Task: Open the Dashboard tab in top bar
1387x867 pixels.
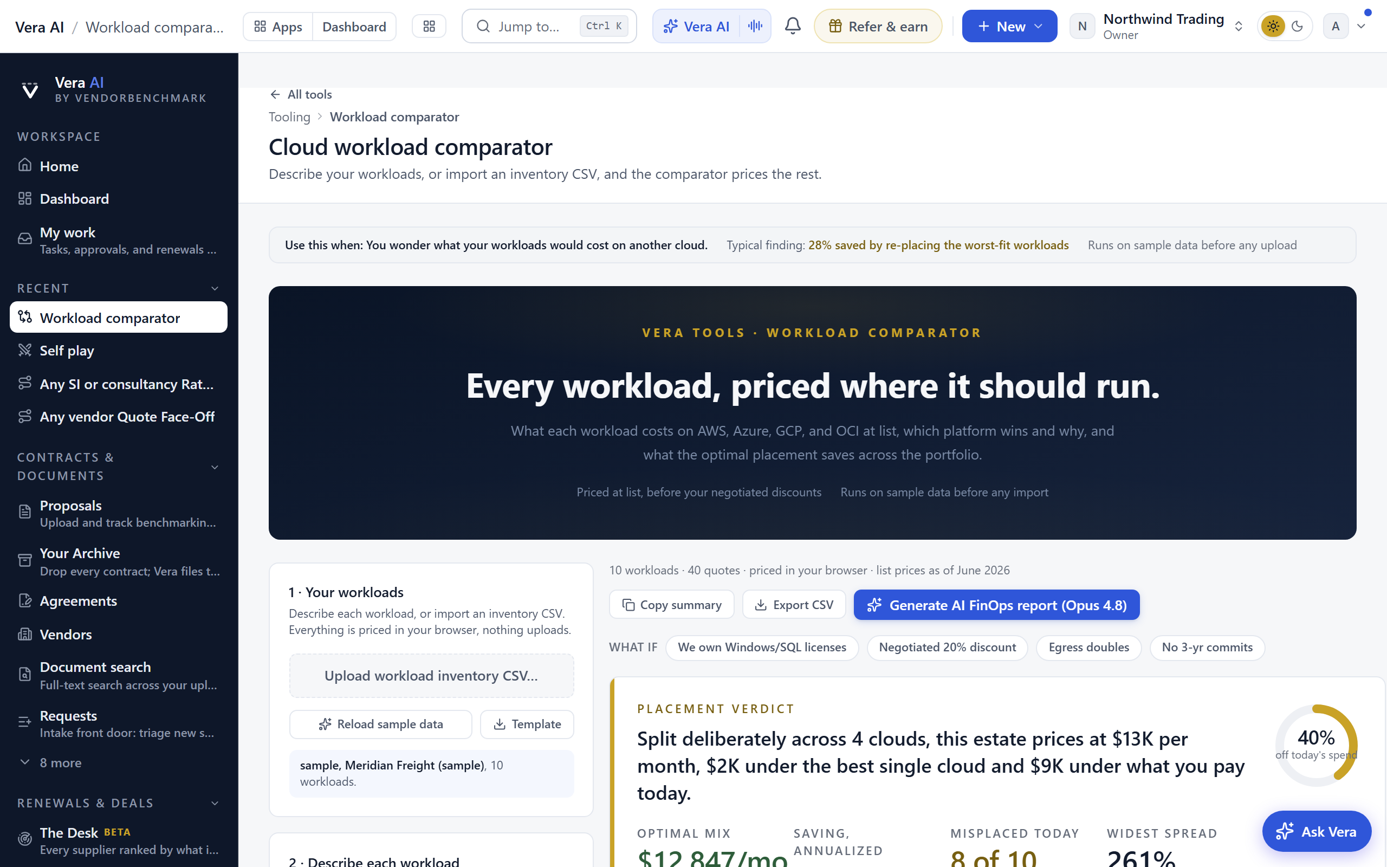Action: (x=354, y=27)
